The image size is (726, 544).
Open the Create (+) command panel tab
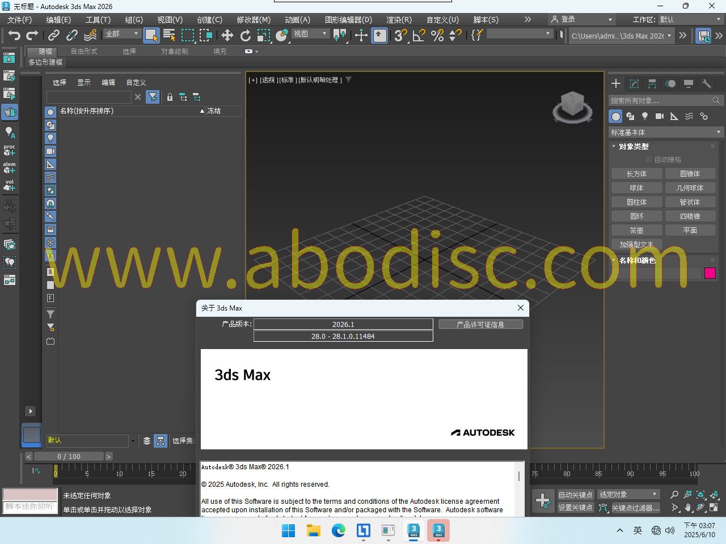coord(616,84)
